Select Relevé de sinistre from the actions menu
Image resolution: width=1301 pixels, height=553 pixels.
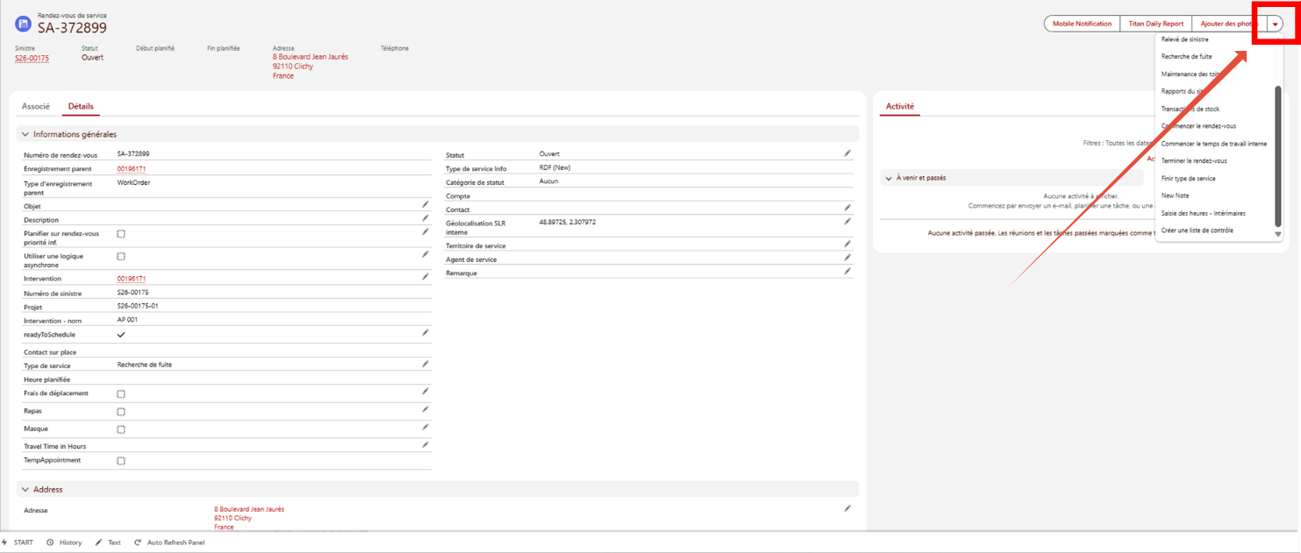point(1184,39)
